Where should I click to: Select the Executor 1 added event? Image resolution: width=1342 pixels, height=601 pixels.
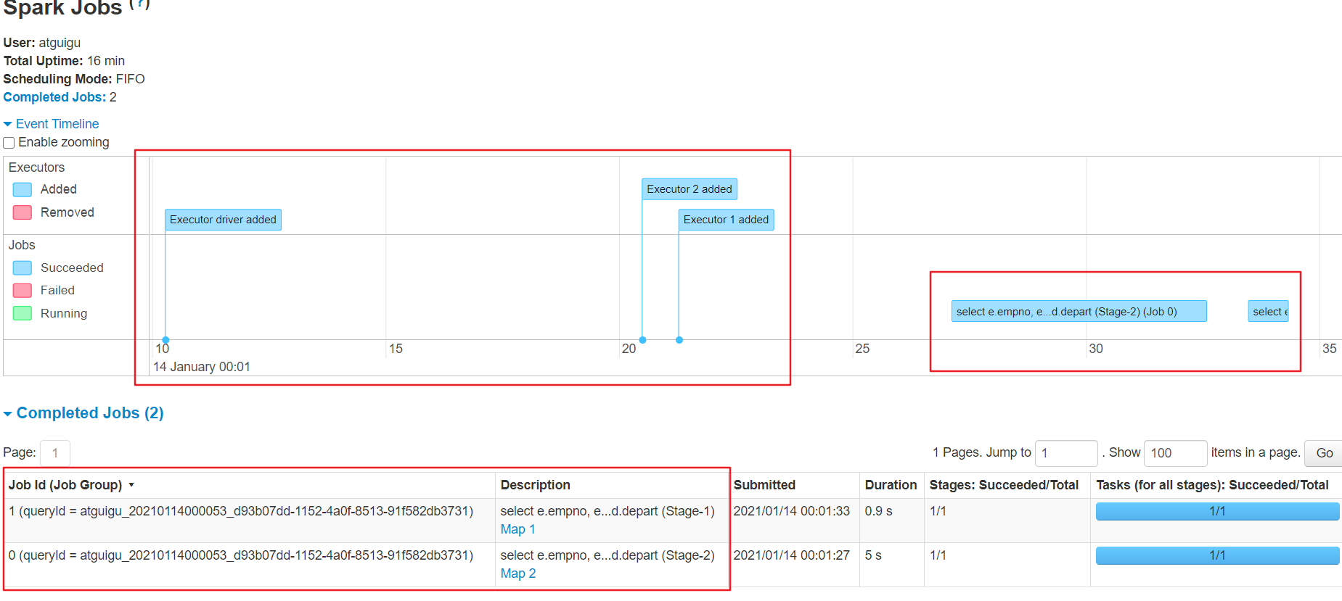coord(726,220)
